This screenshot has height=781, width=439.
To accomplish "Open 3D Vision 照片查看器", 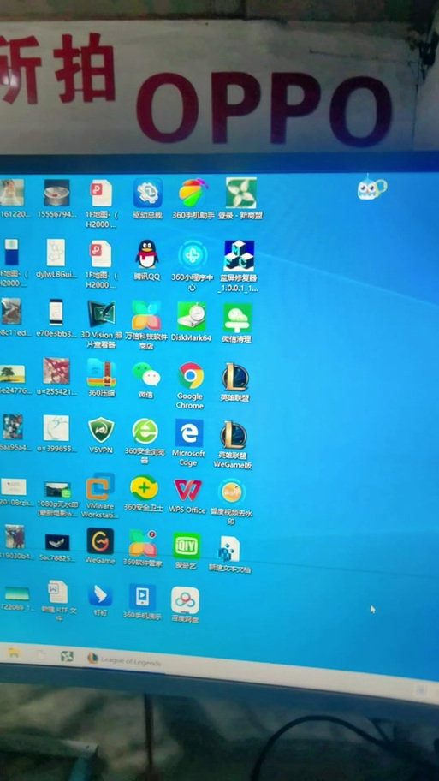I will 102,325.
